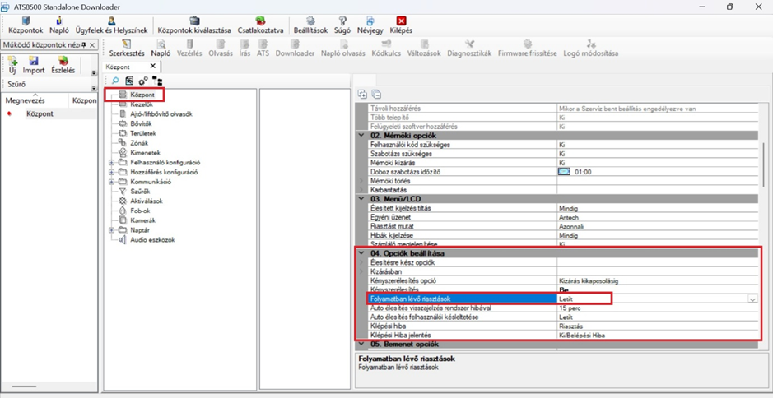
Task: Open Beállítások settings
Action: 310,21
